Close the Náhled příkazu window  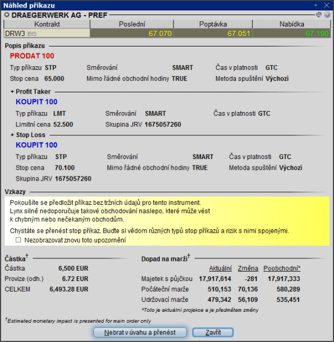[326, 5]
